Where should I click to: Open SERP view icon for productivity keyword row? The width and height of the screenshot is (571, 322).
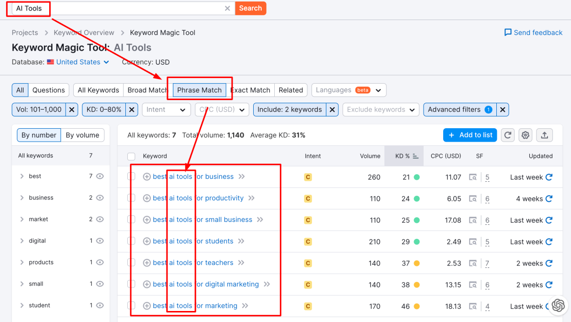[x=473, y=199]
